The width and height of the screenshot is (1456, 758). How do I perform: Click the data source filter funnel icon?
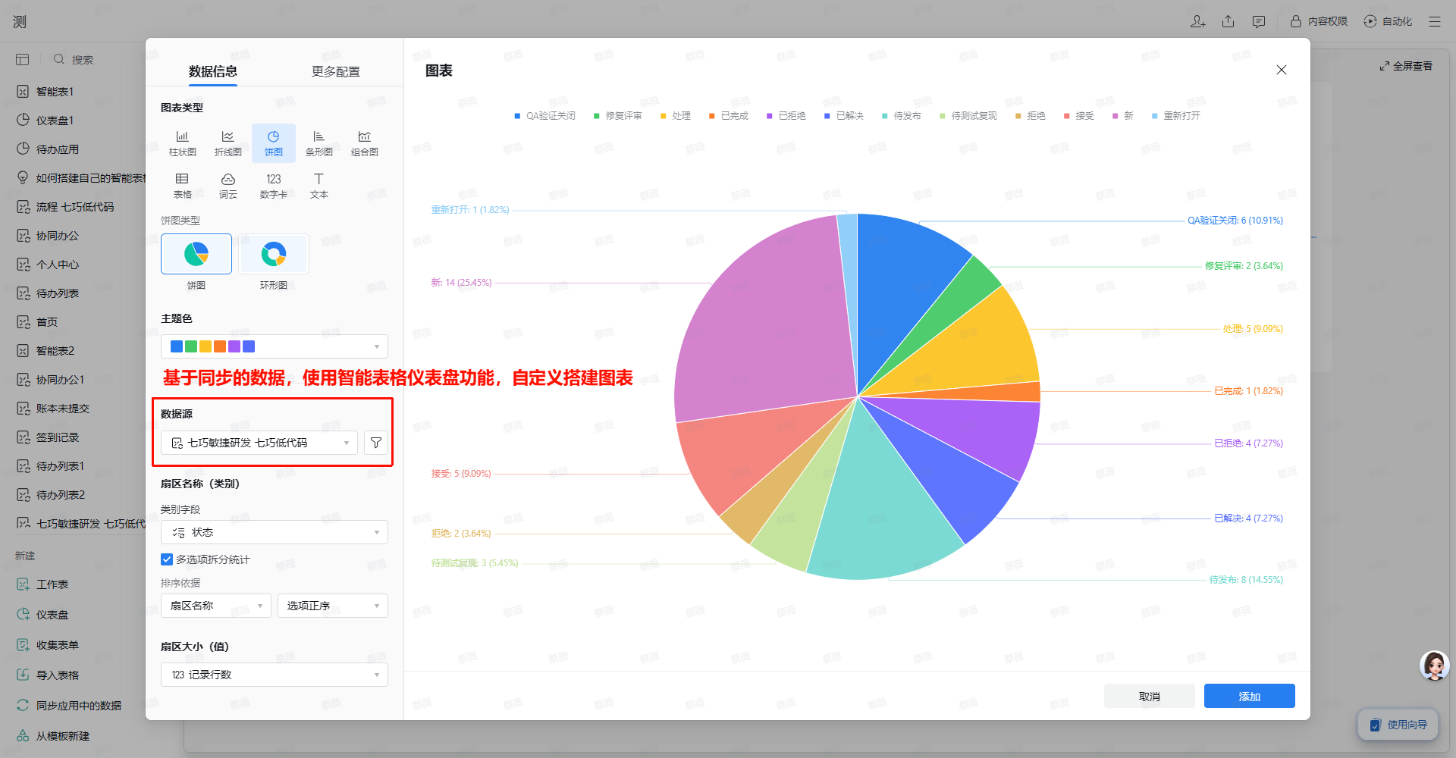point(376,443)
